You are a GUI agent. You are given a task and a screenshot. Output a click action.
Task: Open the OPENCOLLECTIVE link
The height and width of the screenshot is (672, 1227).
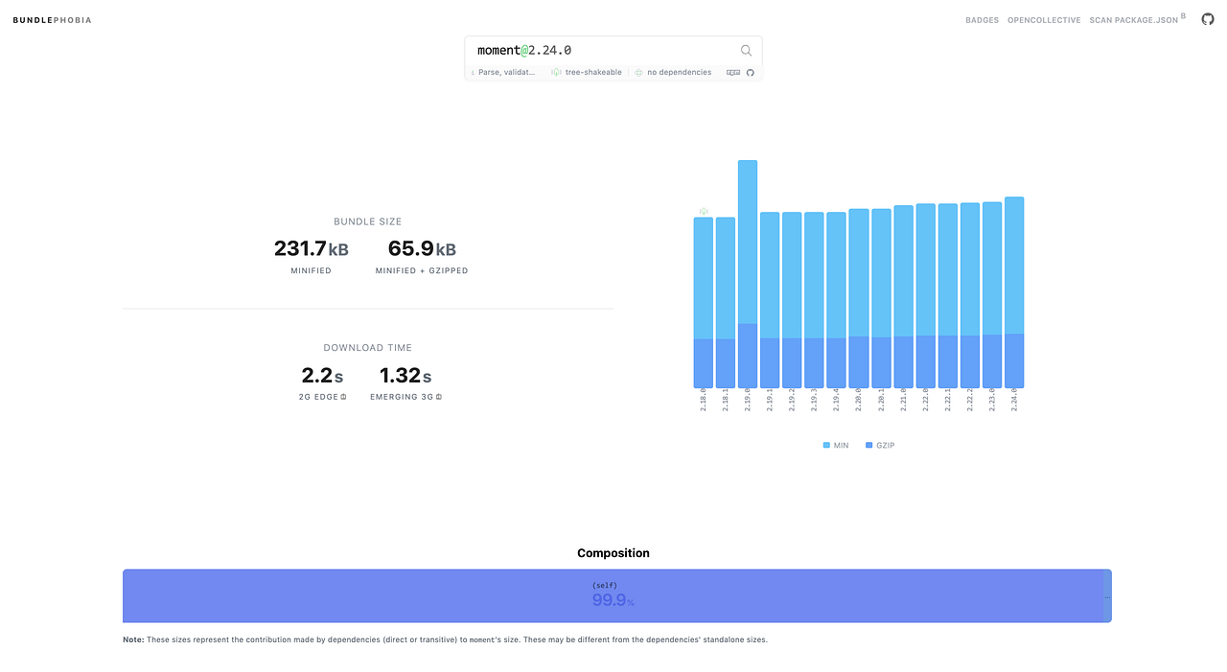click(x=1044, y=20)
